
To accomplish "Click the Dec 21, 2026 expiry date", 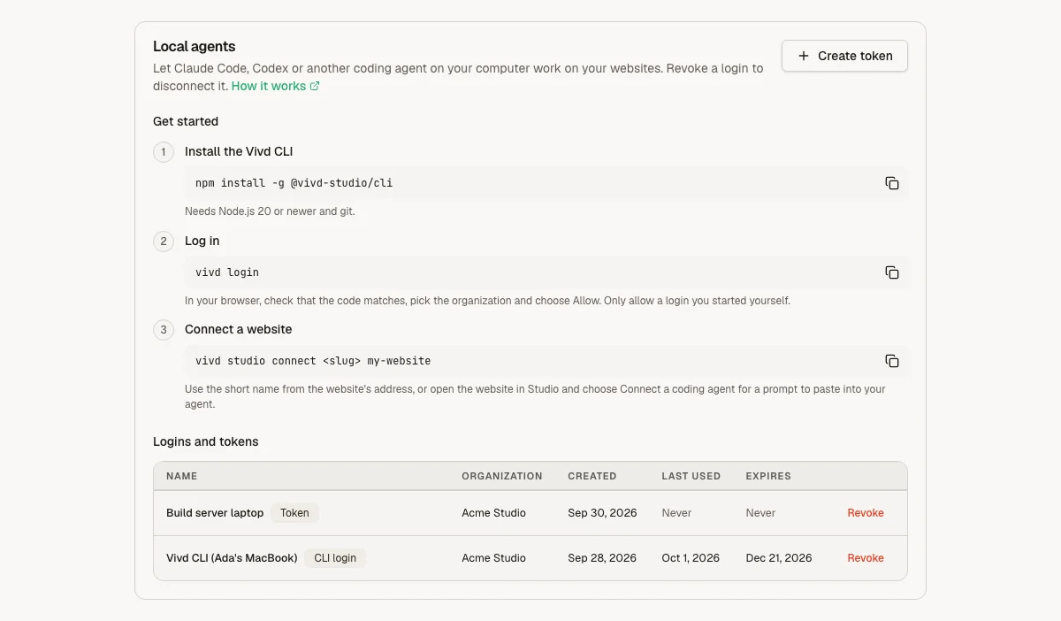I will point(779,558).
